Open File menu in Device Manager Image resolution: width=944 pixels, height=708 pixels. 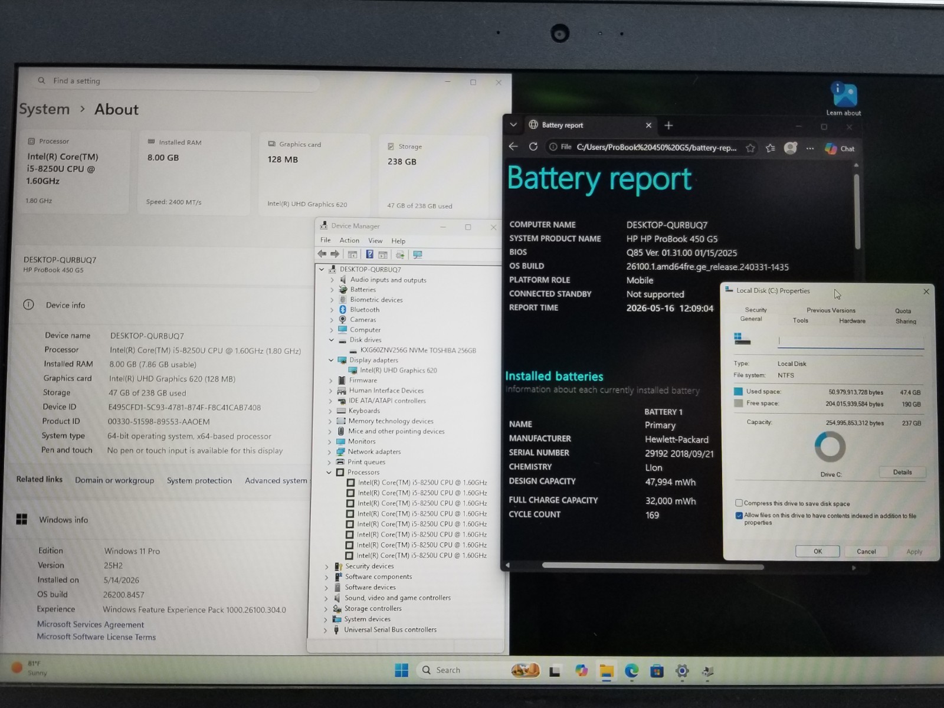coord(326,240)
